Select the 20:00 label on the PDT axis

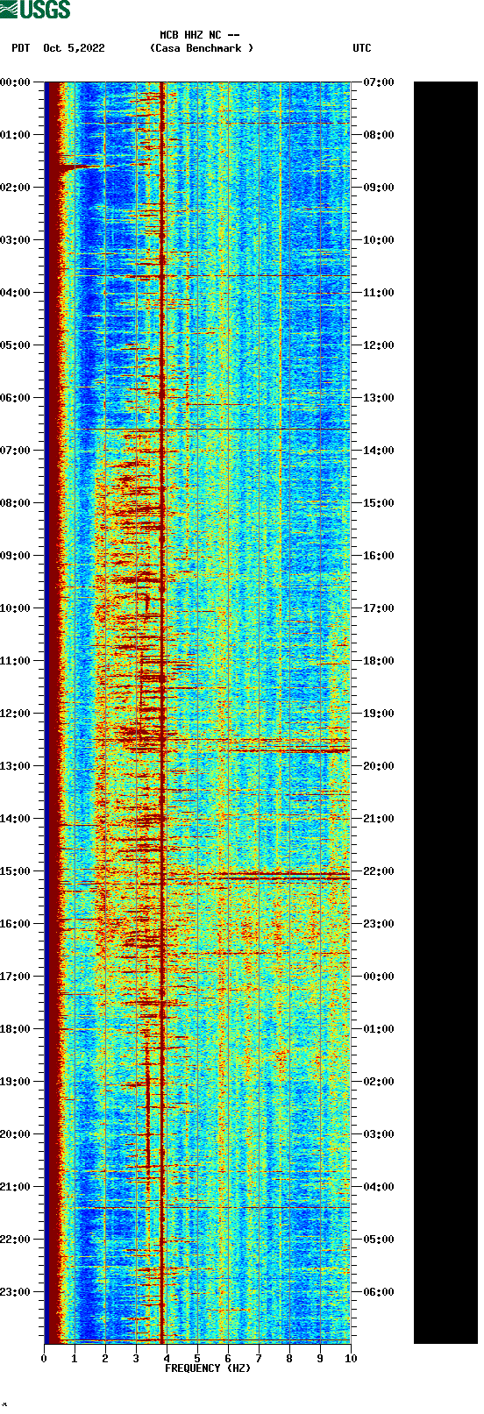[15, 1134]
